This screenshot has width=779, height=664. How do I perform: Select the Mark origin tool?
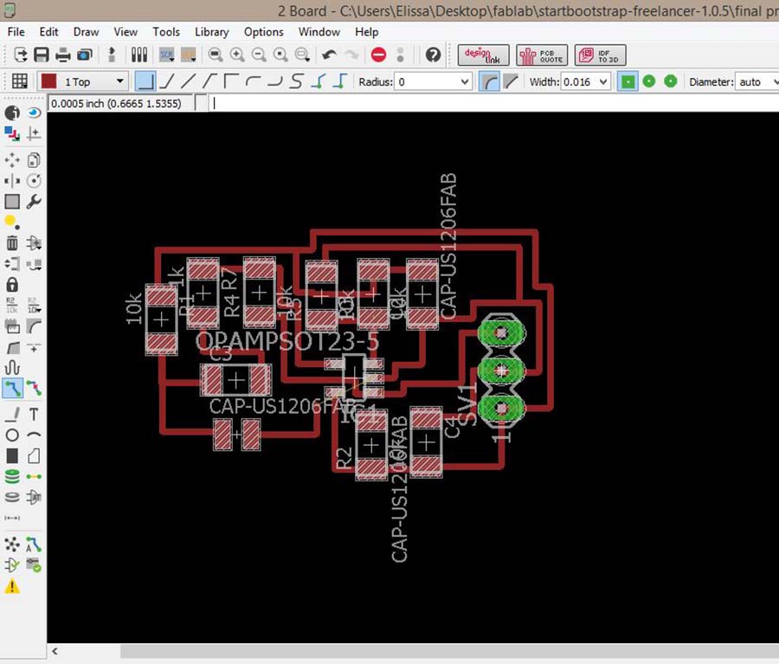(x=34, y=133)
